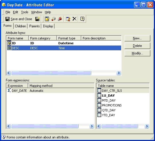Click the attribute forms horizontal scrollbar thumb
The image size is (155, 141).
(x=51, y=73)
